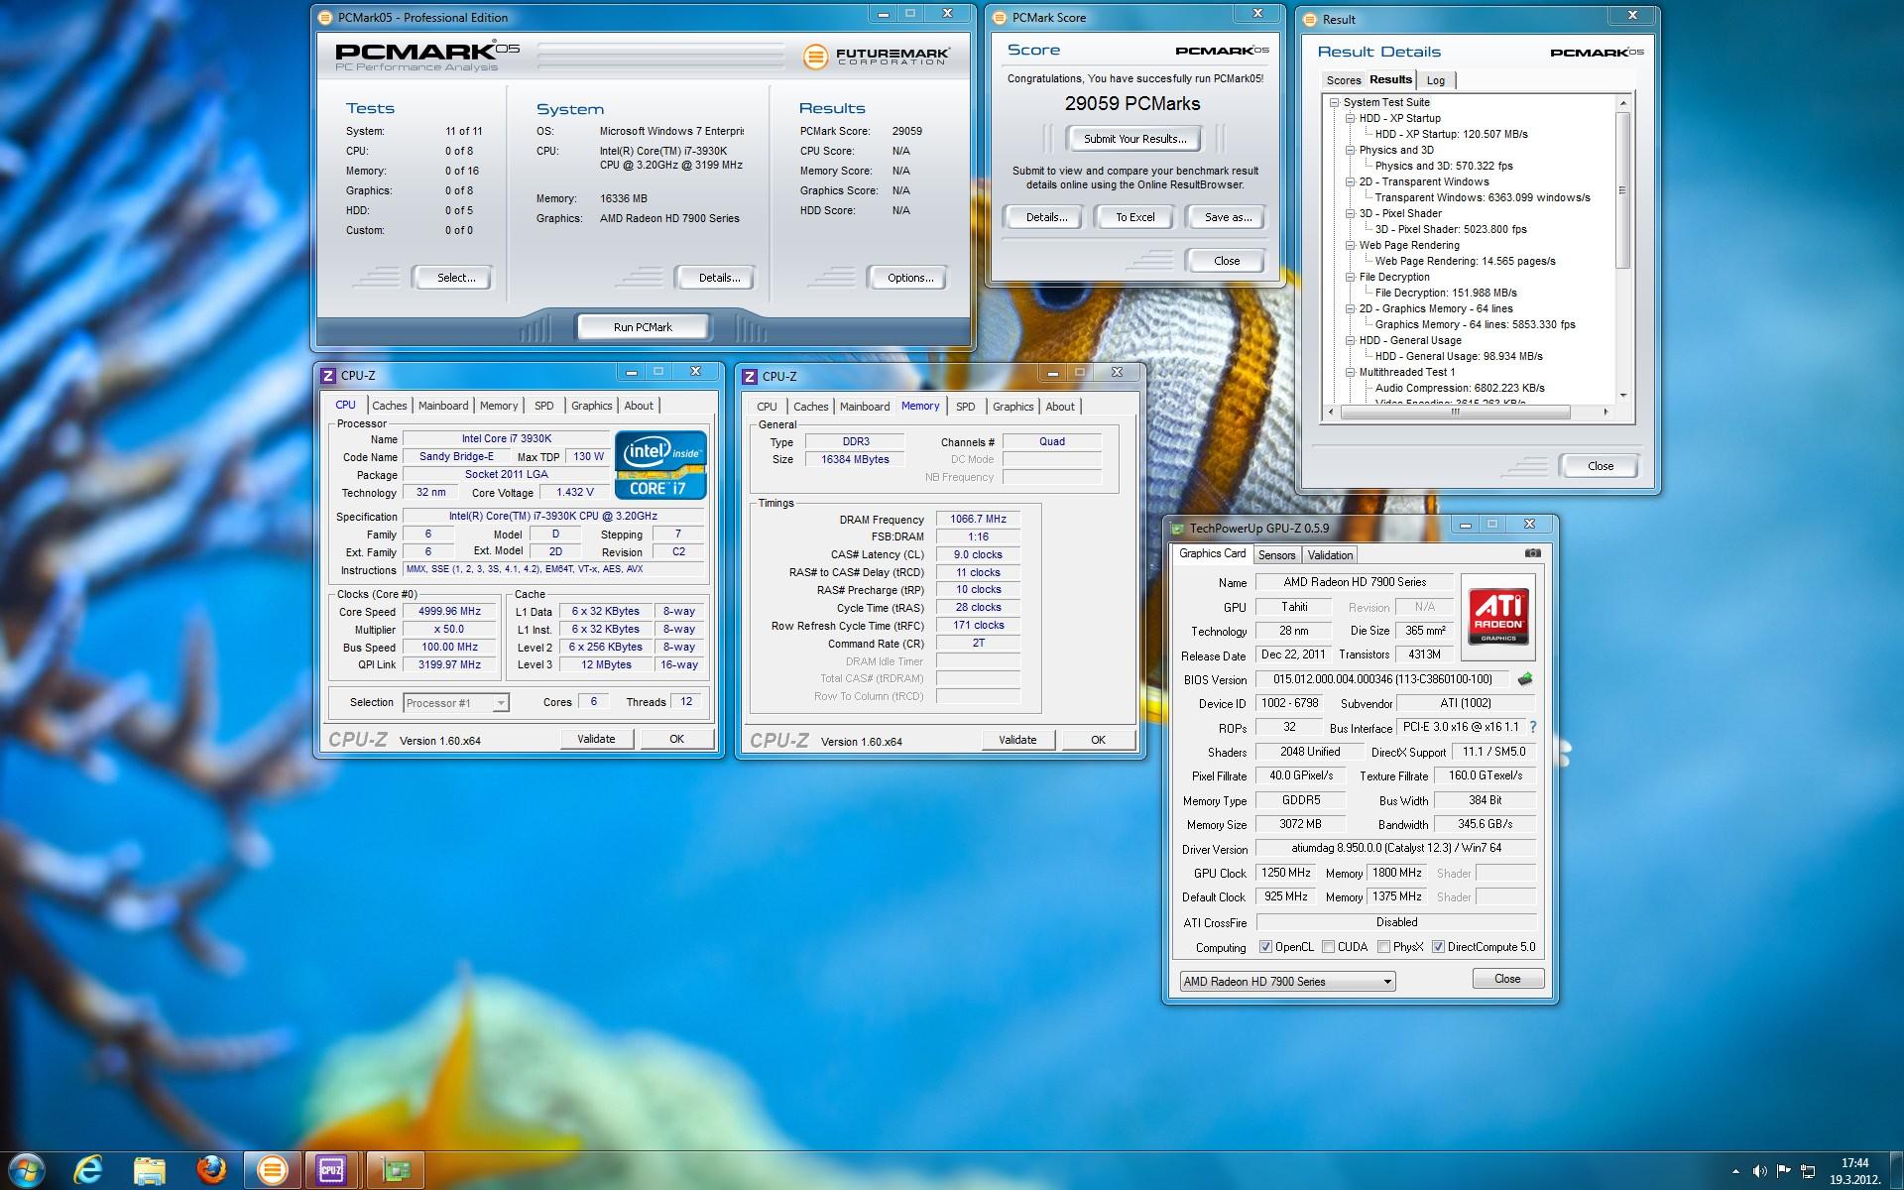Image resolution: width=1904 pixels, height=1190 pixels.
Task: Collapse the Multithreaded Test 1 node
Action: [x=1351, y=372]
